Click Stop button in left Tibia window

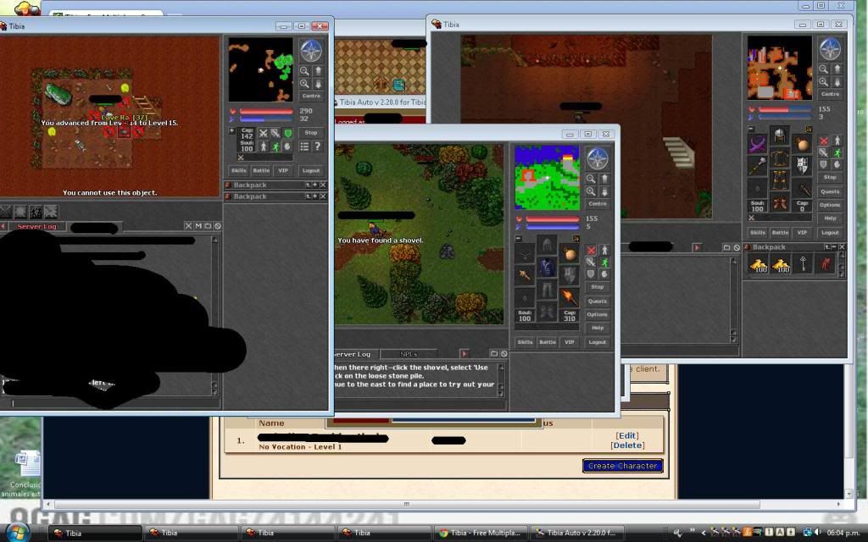311,133
